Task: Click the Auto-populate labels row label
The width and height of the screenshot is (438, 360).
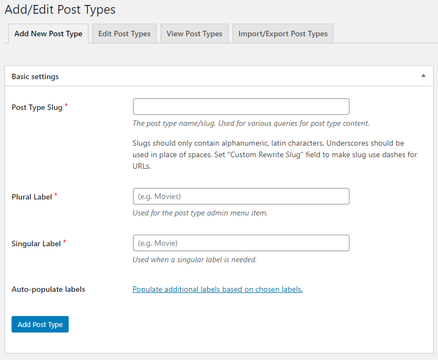Action: click(x=48, y=289)
